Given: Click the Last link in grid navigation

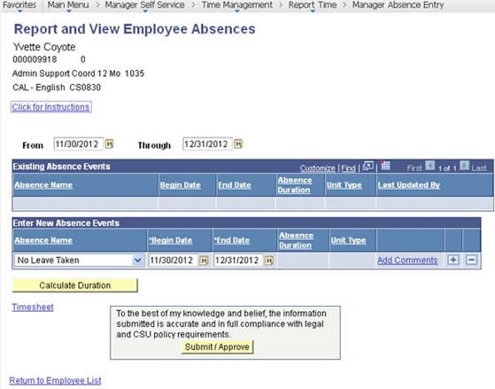Looking at the screenshot, I should (x=479, y=168).
